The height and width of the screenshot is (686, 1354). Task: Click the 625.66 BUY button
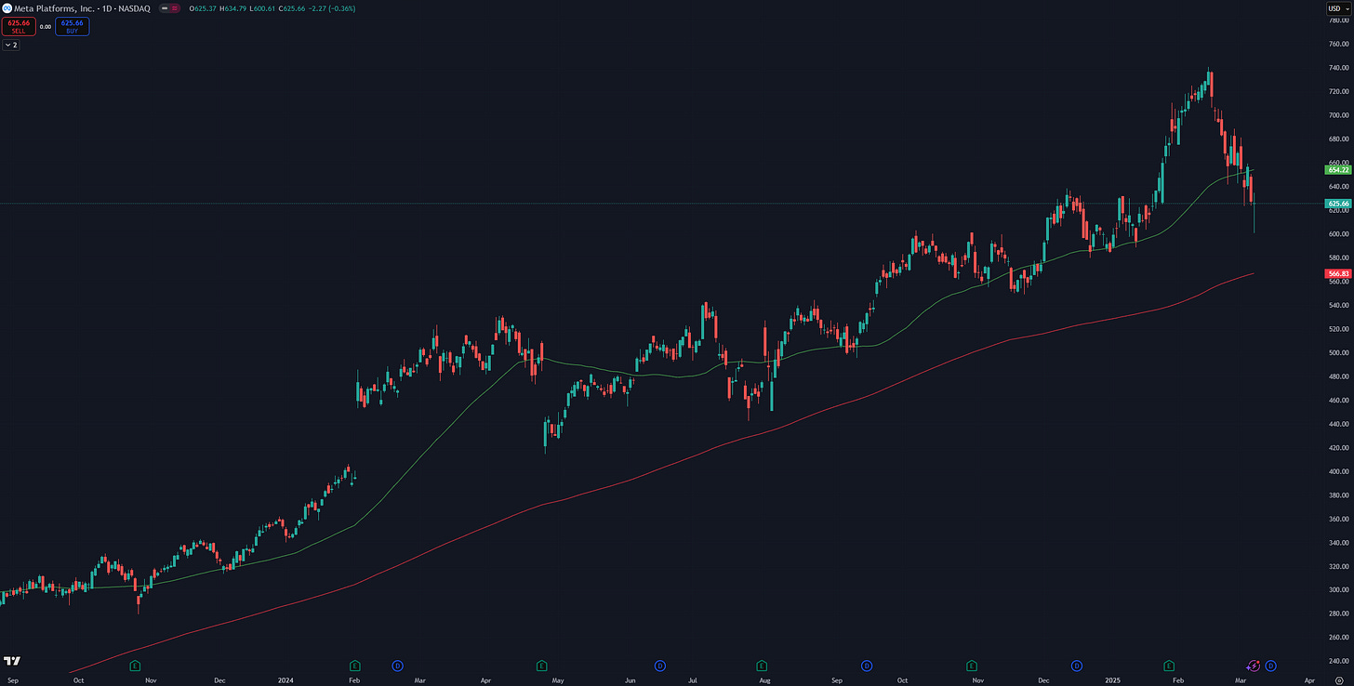pos(72,26)
